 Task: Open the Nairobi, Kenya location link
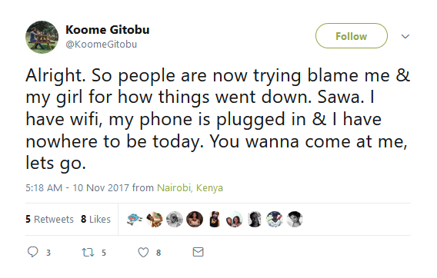coord(190,188)
